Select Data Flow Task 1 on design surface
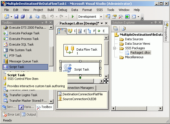This screenshot has width=170, height=124. coord(83,50)
